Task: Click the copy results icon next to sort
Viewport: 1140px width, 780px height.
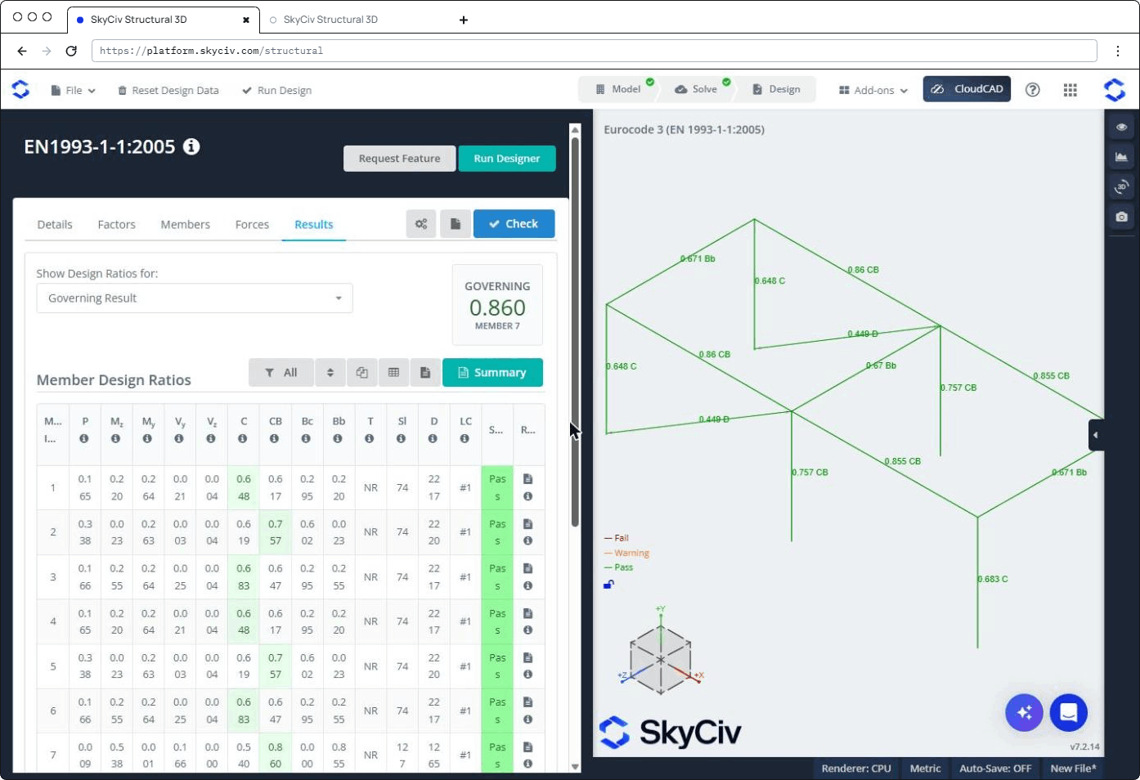Action: click(362, 373)
